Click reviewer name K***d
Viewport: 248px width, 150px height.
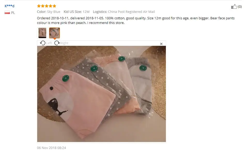pos(10,6)
